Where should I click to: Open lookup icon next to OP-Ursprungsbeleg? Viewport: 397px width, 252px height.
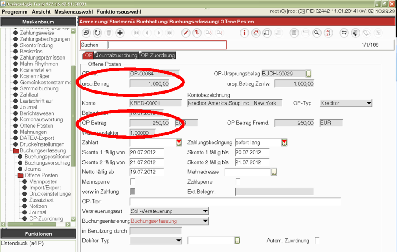tap(309, 74)
